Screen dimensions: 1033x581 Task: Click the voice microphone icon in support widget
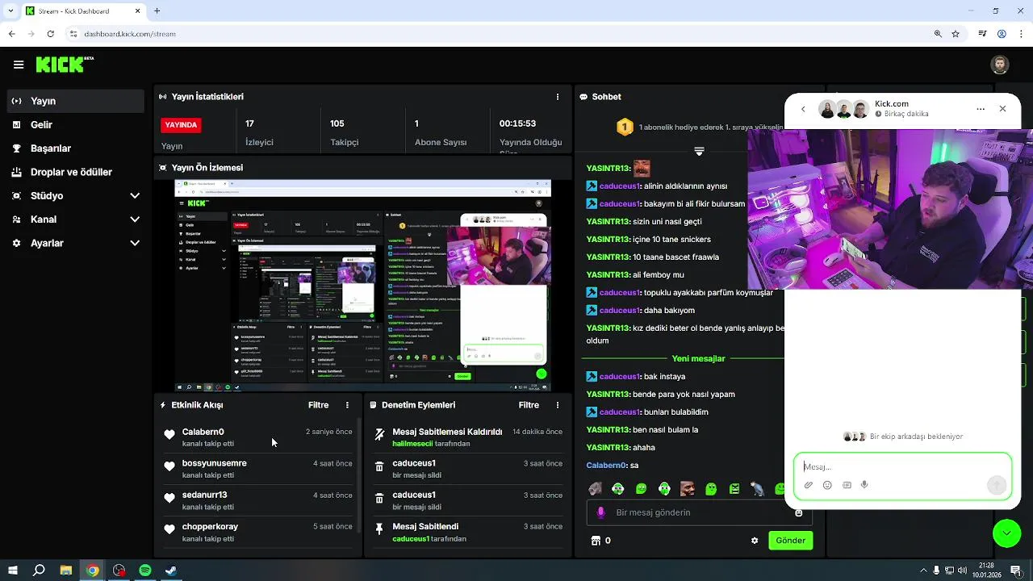coord(864,485)
